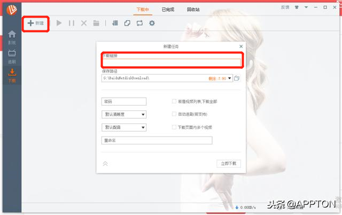Browse for save folder icon
The width and height of the screenshot is (342, 215).
click(x=237, y=78)
